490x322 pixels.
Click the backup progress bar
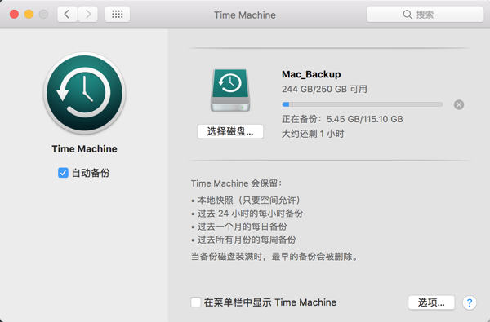[x=363, y=104]
